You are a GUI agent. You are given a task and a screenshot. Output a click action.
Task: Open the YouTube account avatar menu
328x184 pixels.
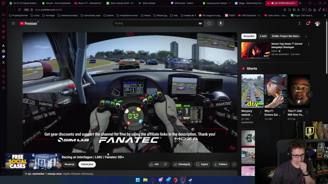click(317, 23)
